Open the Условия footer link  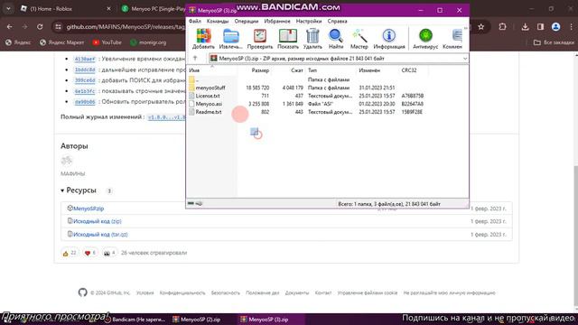coord(144,292)
